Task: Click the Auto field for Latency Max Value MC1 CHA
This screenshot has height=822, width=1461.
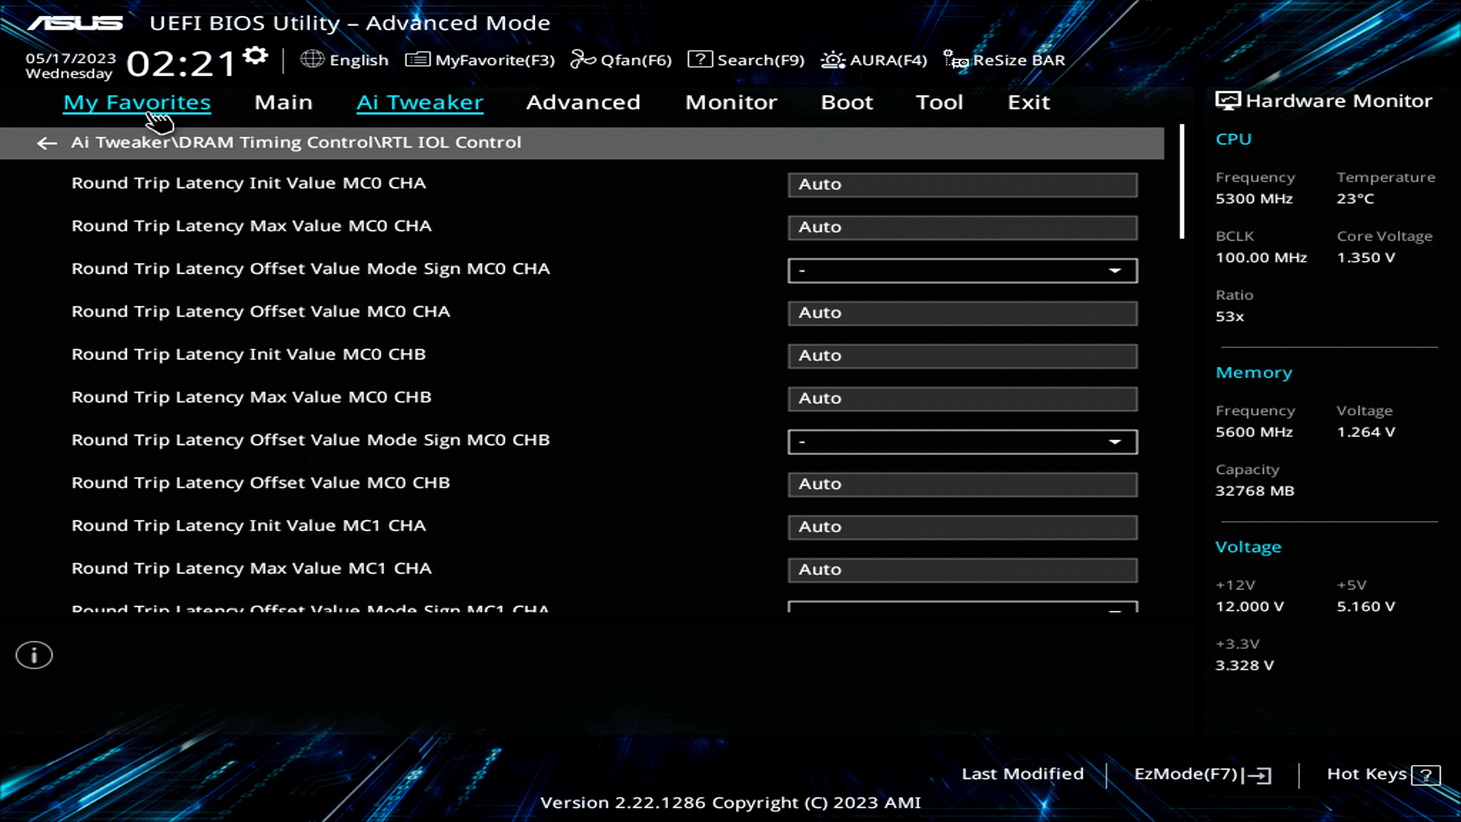Action: point(962,569)
